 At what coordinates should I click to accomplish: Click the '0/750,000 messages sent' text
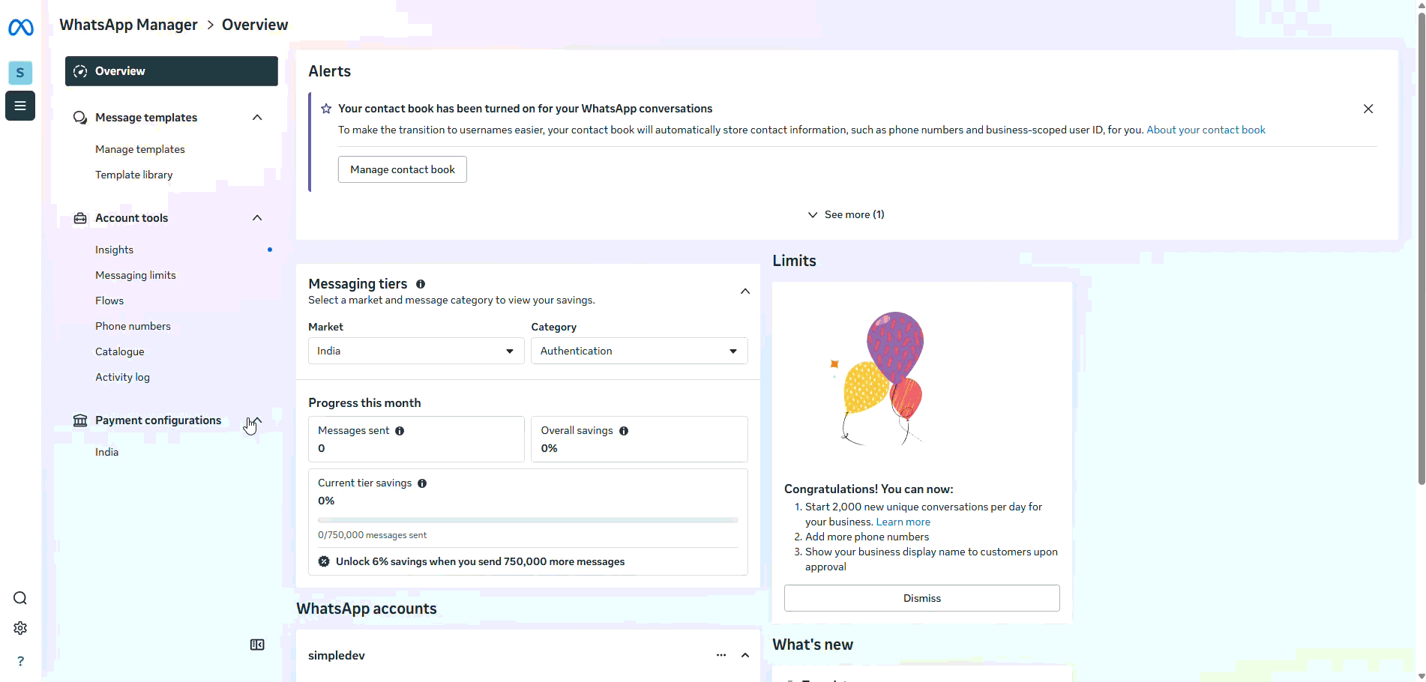pos(373,535)
